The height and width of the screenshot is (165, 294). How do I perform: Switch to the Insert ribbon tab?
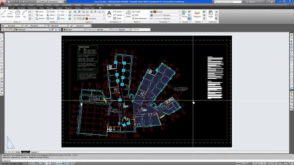[12, 8]
